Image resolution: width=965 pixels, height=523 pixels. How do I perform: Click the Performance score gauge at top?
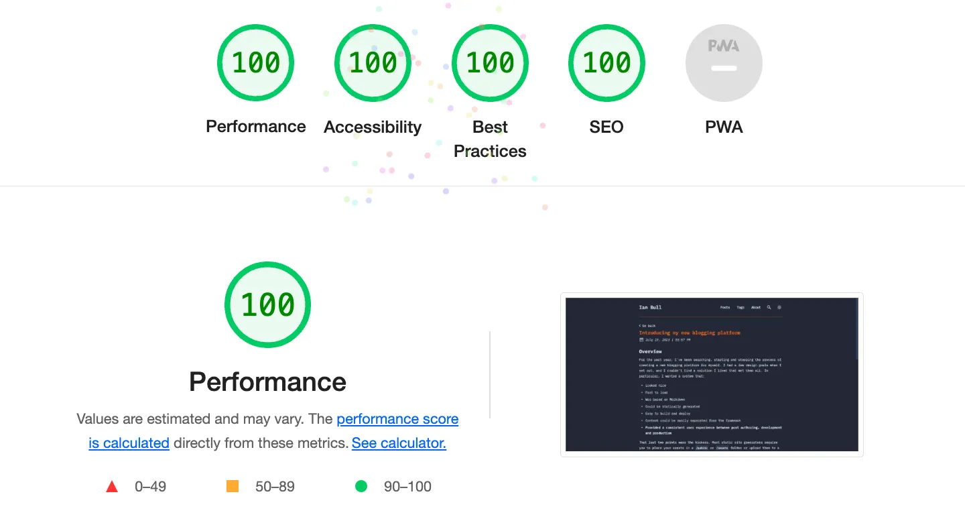[255, 63]
